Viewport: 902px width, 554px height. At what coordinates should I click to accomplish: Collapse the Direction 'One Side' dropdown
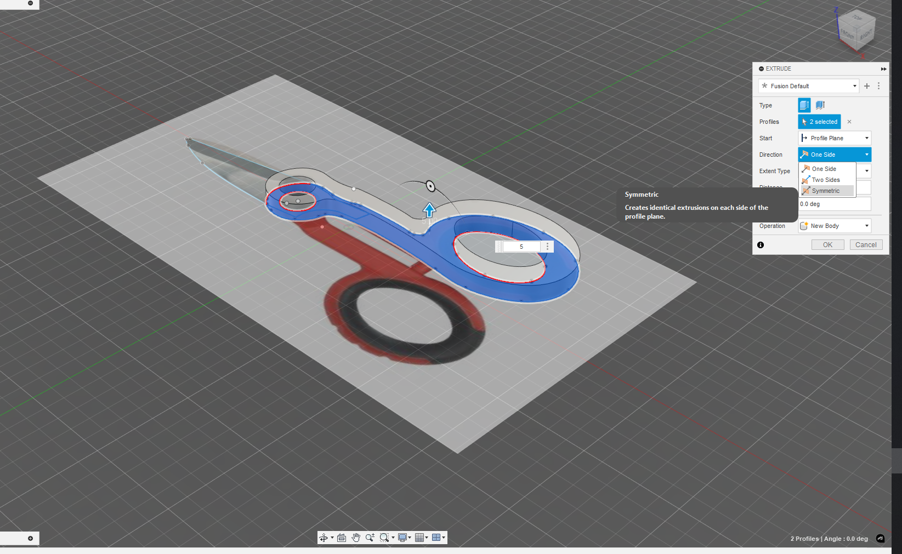point(835,155)
